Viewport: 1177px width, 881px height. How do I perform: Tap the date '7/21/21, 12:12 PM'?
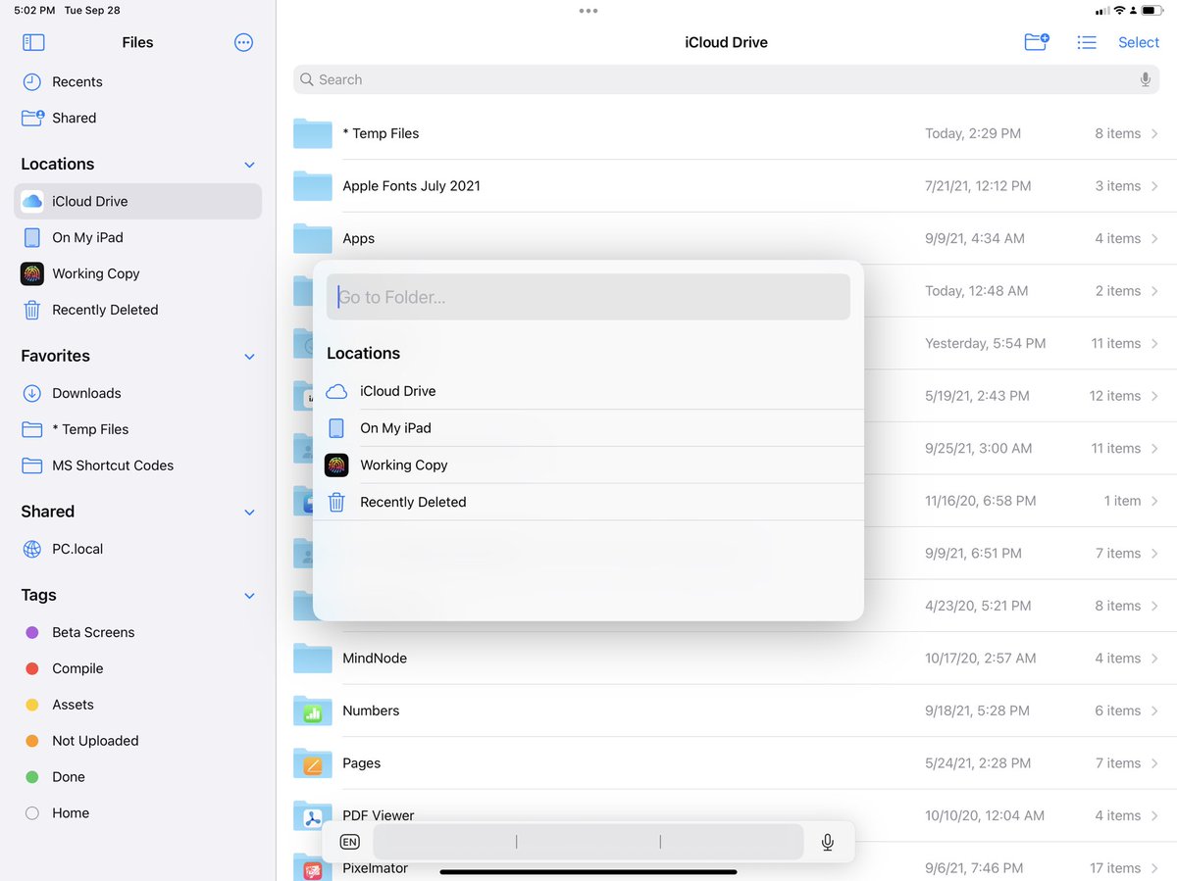pyautogui.click(x=978, y=186)
